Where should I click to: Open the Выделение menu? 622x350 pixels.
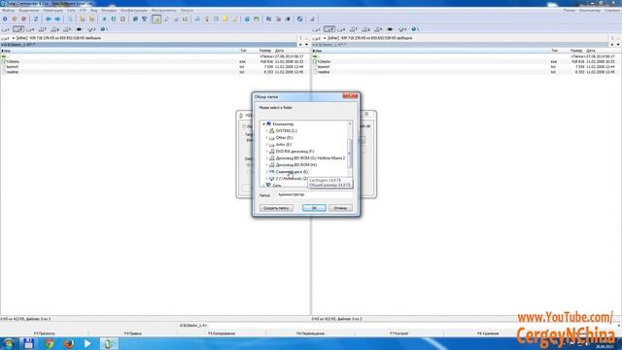29,11
